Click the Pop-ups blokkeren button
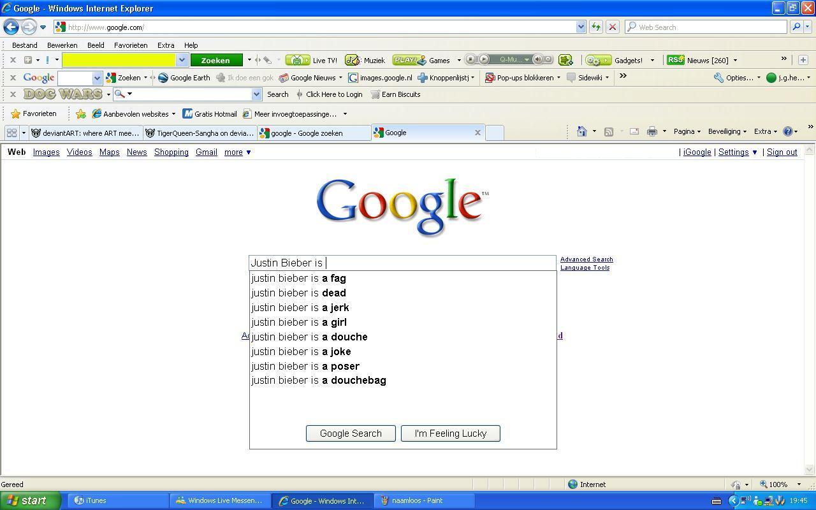Viewport: 816px width, 510px height. point(520,77)
